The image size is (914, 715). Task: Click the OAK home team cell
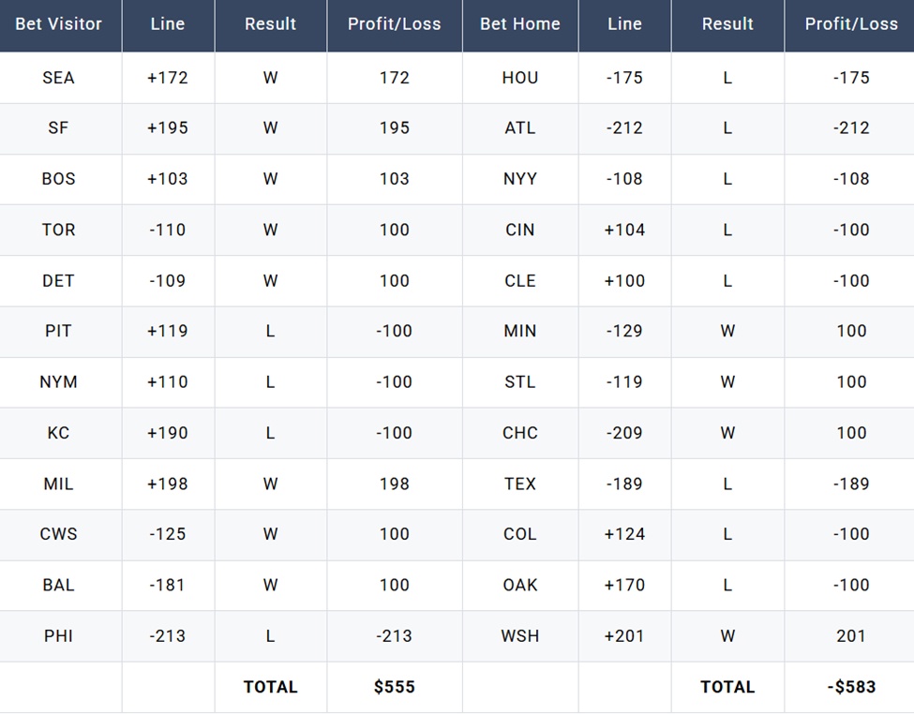519,585
